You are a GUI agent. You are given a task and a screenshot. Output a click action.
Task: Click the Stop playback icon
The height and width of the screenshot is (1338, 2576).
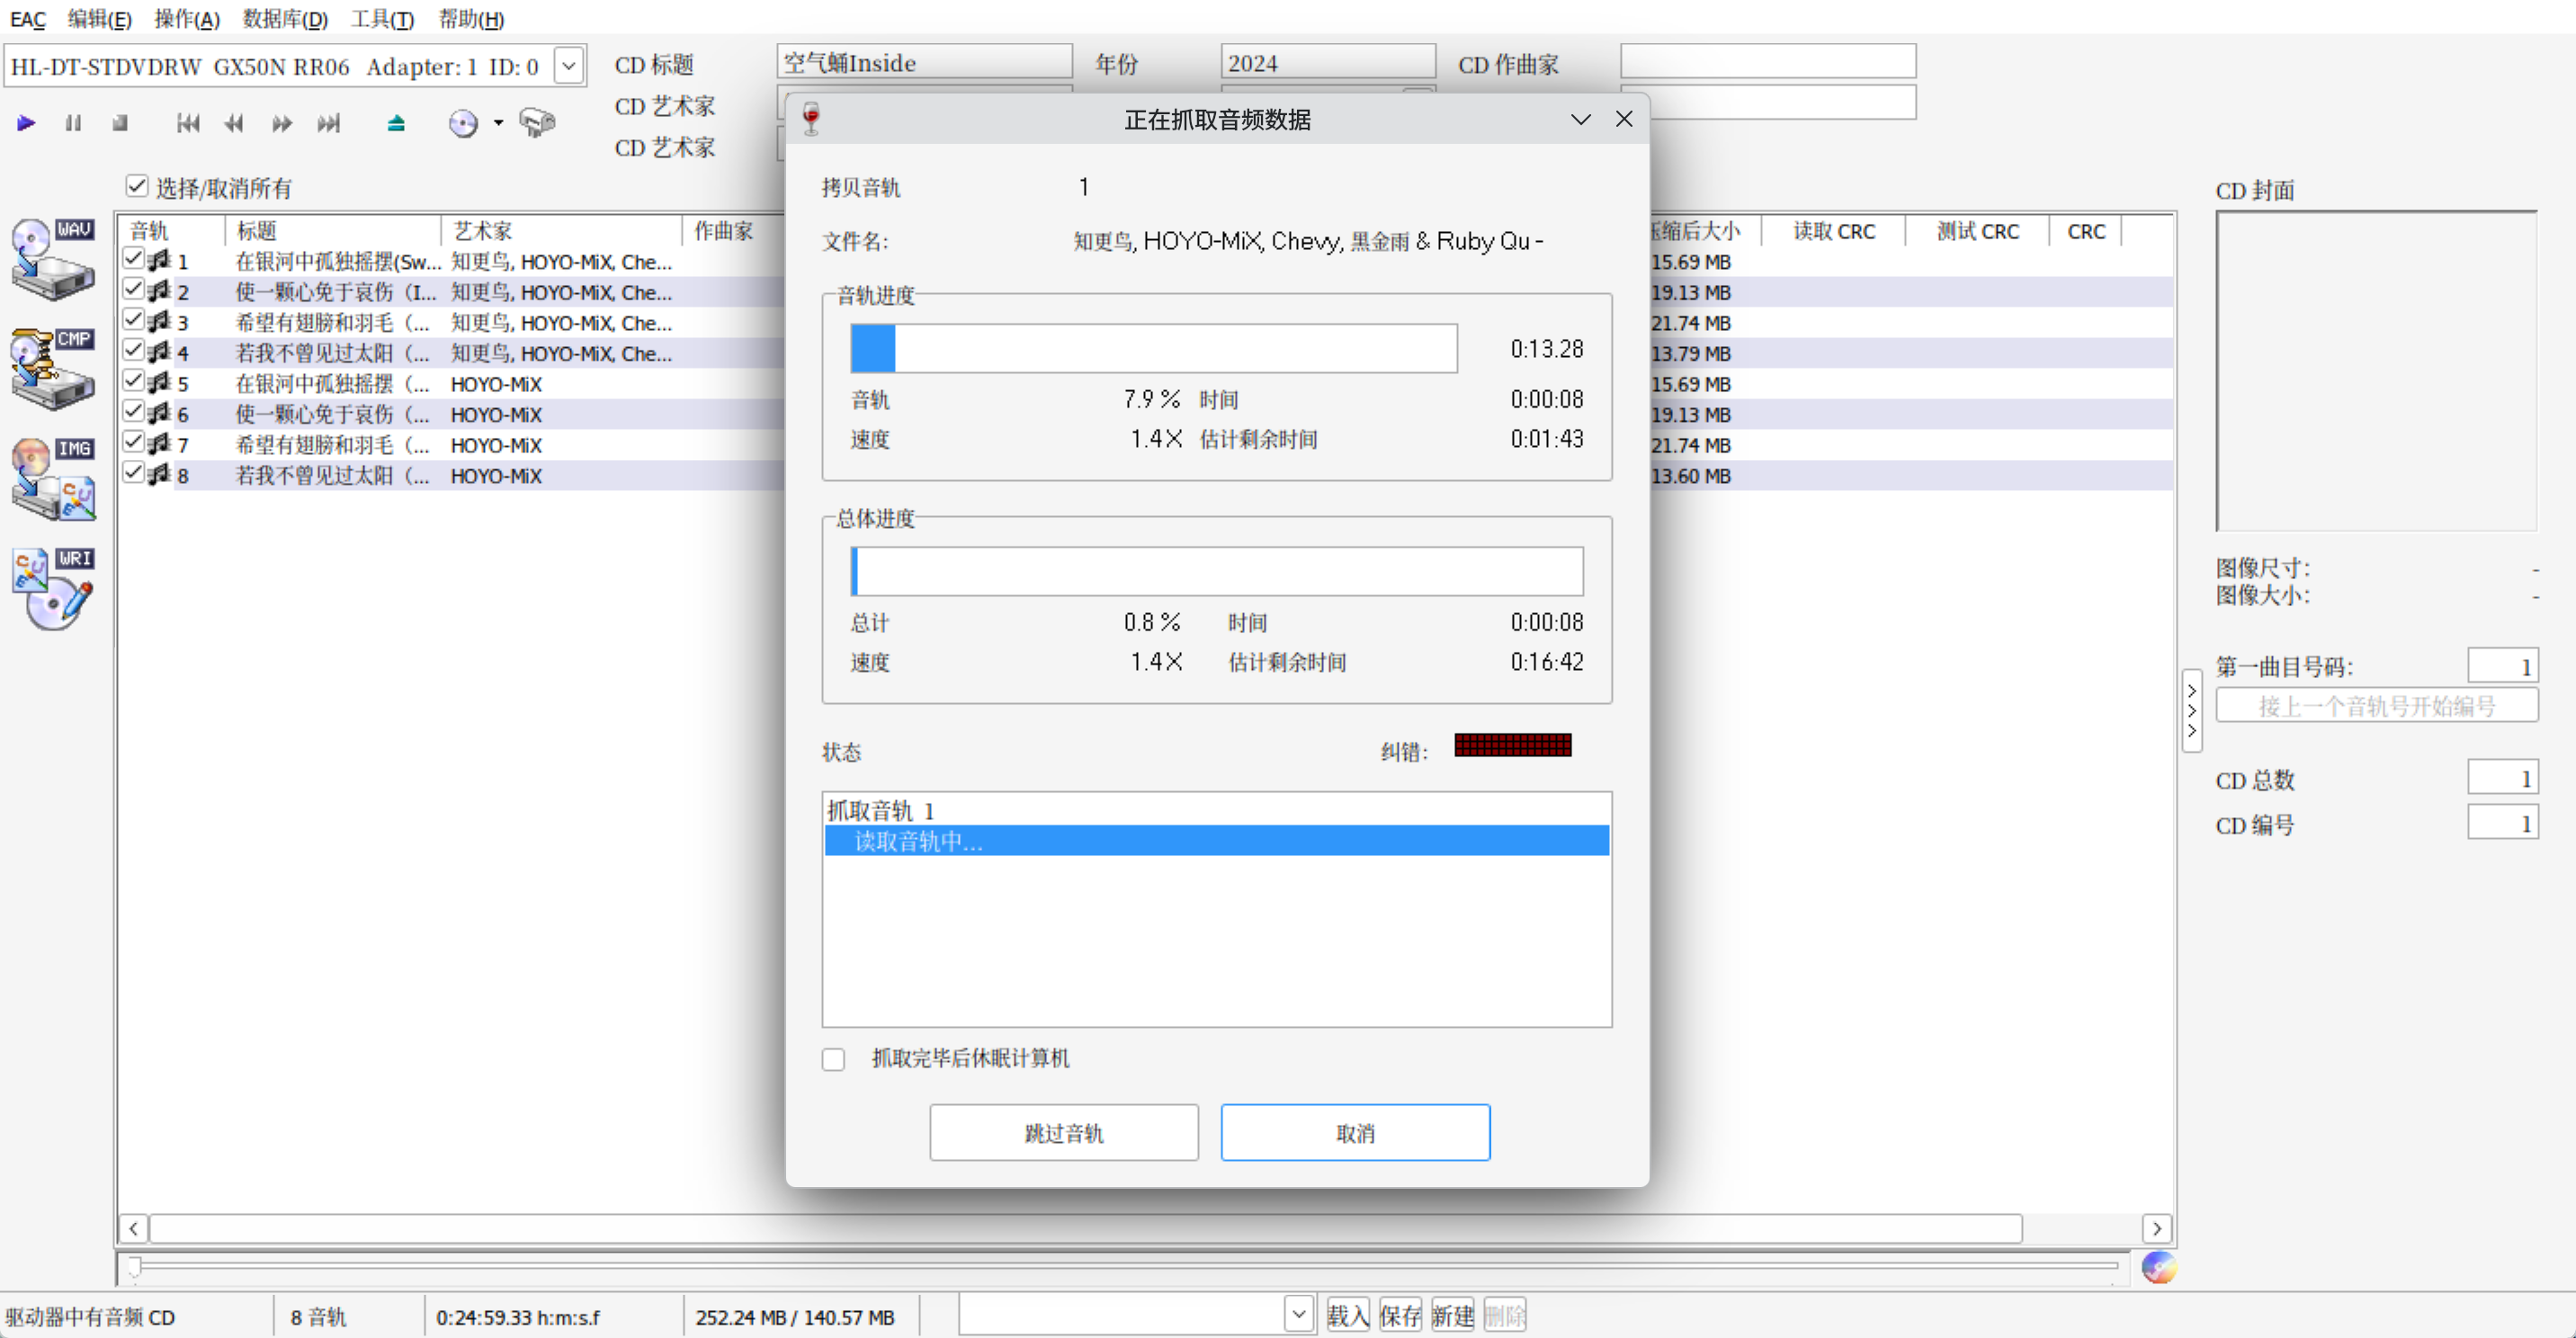point(120,123)
